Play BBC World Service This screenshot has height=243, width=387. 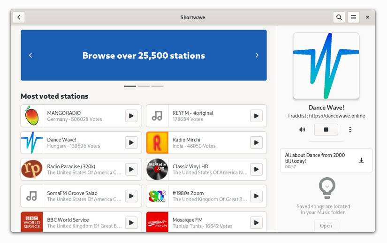point(131,223)
